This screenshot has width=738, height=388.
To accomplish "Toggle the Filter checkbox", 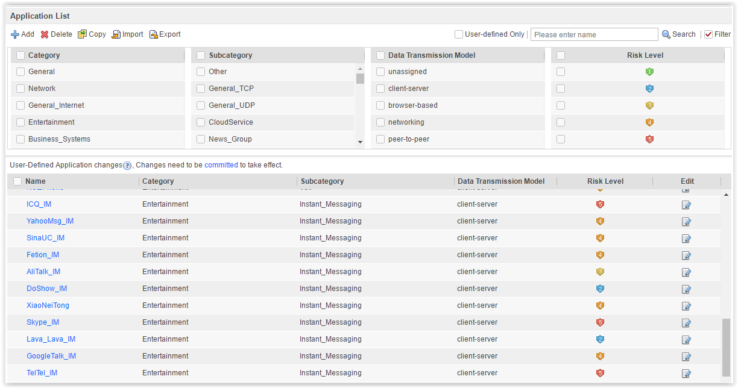I will [x=708, y=34].
